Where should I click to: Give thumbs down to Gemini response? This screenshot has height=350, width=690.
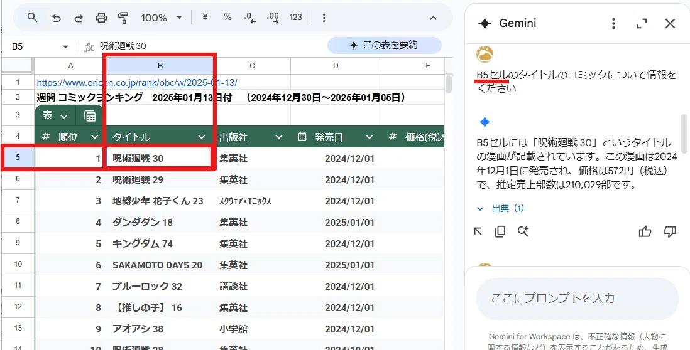669,231
